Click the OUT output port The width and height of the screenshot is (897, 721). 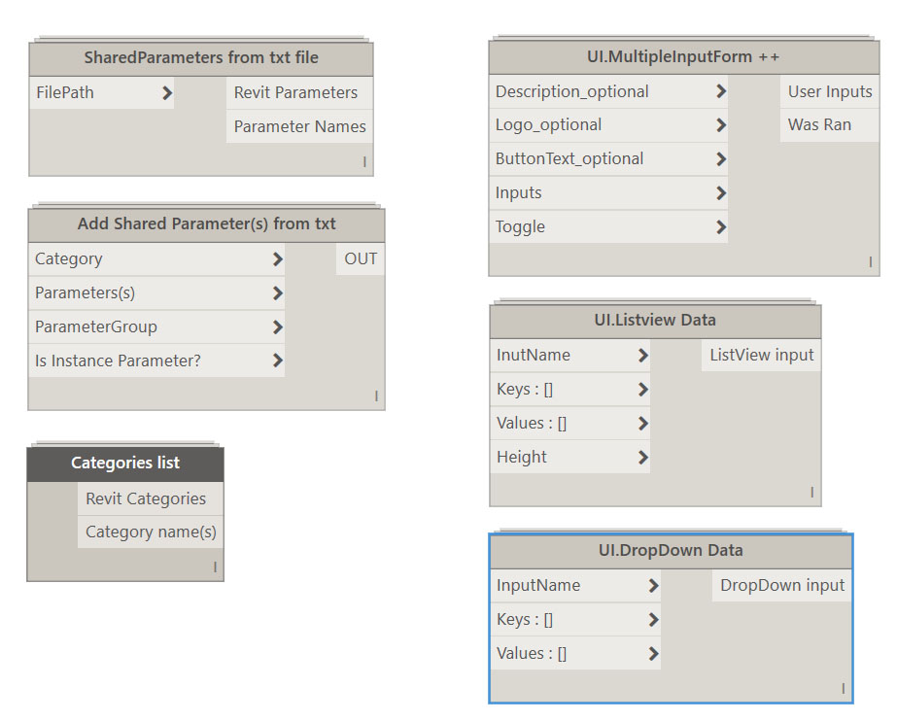tap(361, 258)
